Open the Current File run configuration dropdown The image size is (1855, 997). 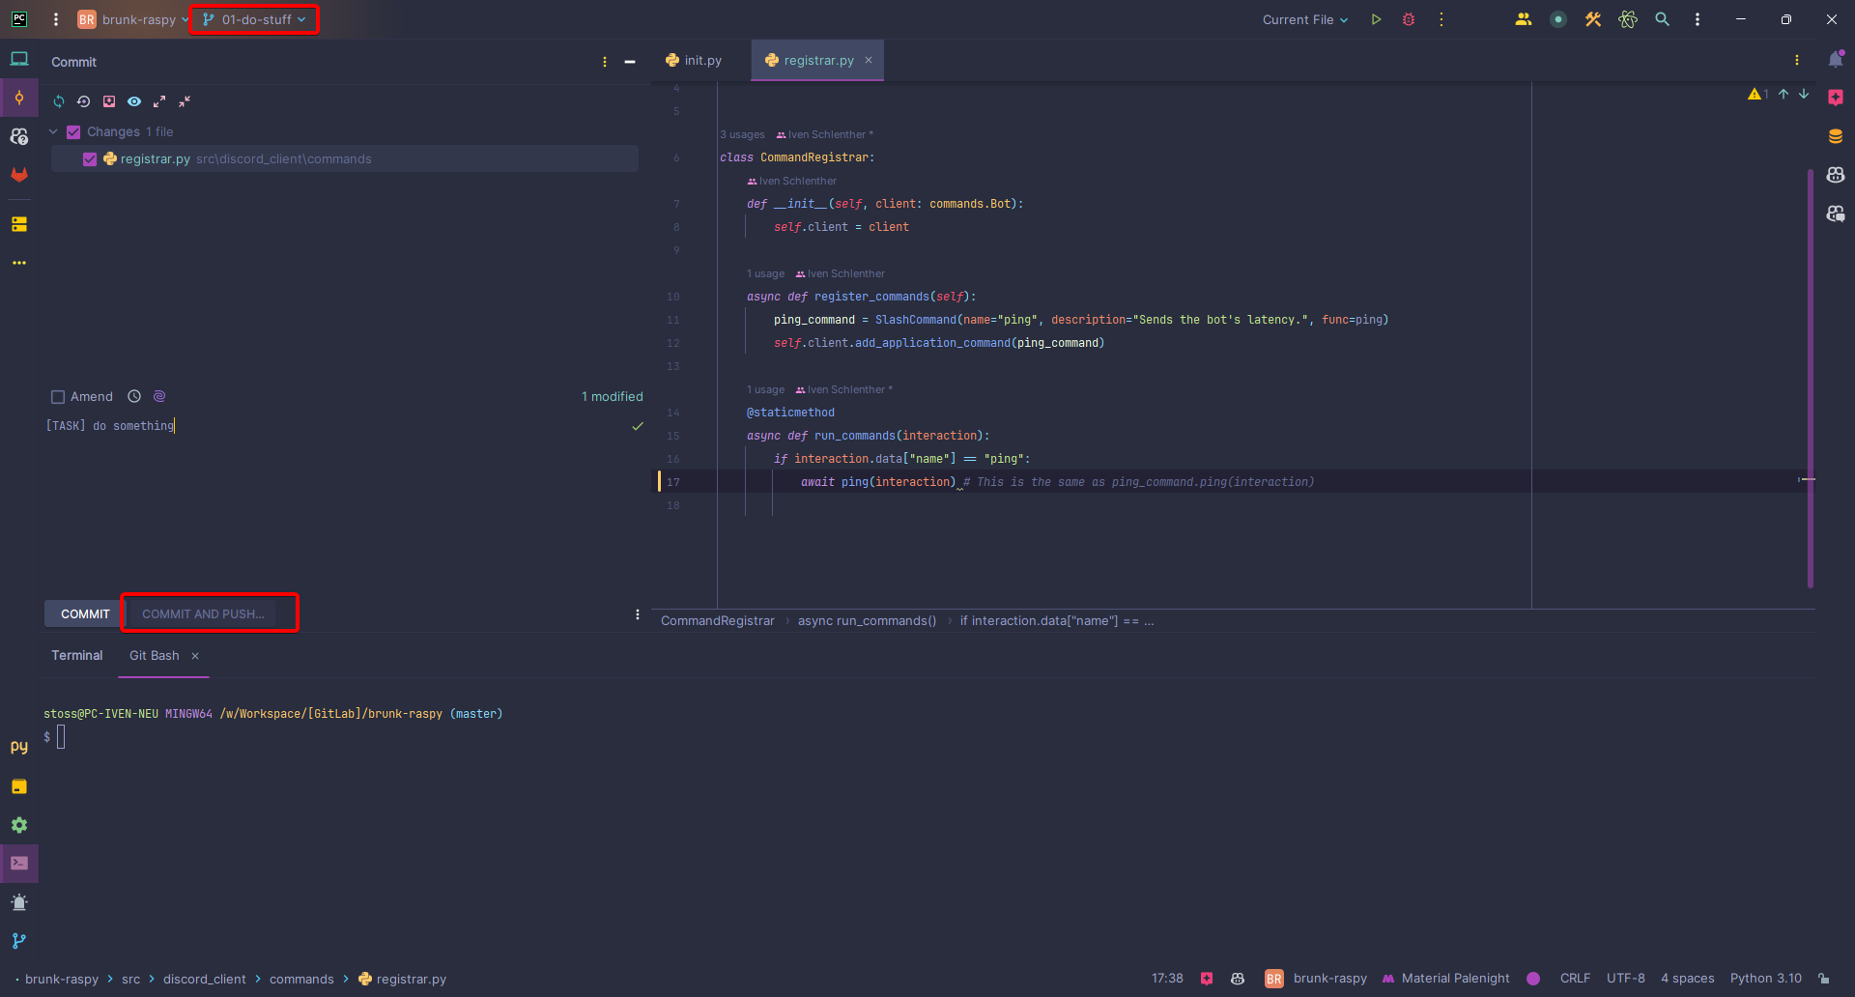click(x=1304, y=19)
